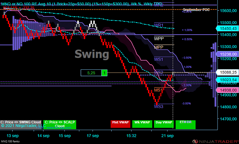Viewport: 239px width, 144px height.
Task: Click the 14900,00 price axis label
Action: click(228, 95)
